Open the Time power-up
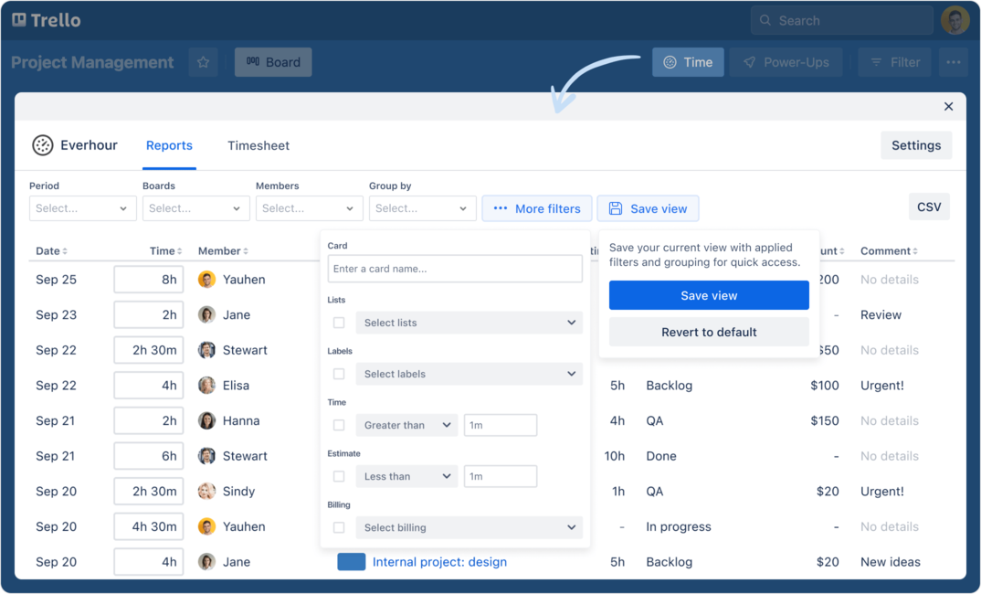The image size is (981, 594). (687, 62)
